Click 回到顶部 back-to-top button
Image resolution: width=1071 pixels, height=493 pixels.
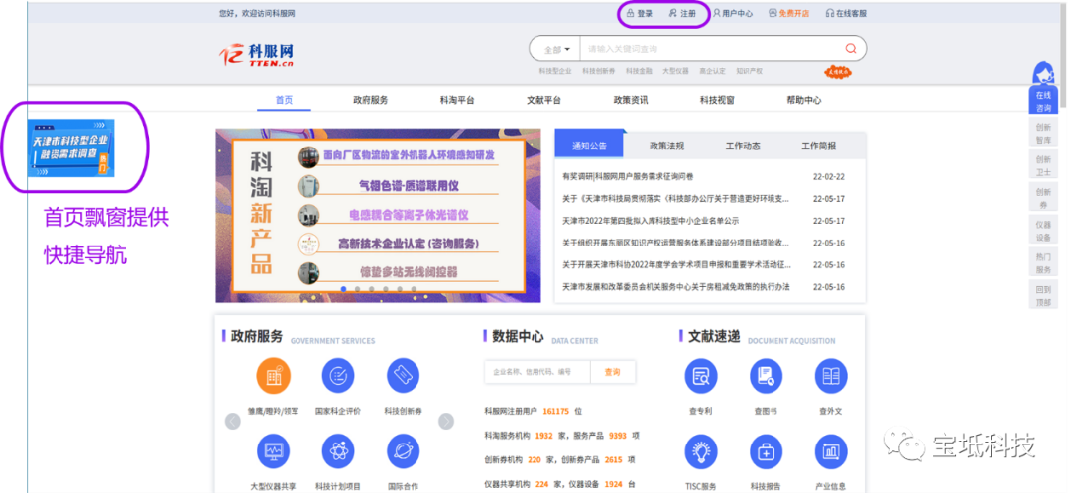click(1043, 295)
